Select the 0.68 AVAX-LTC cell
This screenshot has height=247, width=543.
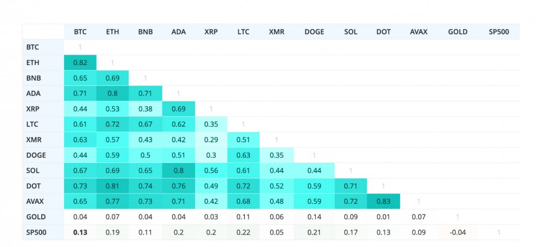click(x=243, y=201)
